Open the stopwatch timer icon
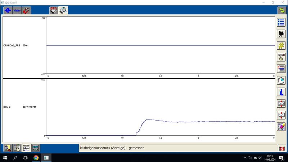This screenshot has width=288, height=162. pyautogui.click(x=281, y=80)
